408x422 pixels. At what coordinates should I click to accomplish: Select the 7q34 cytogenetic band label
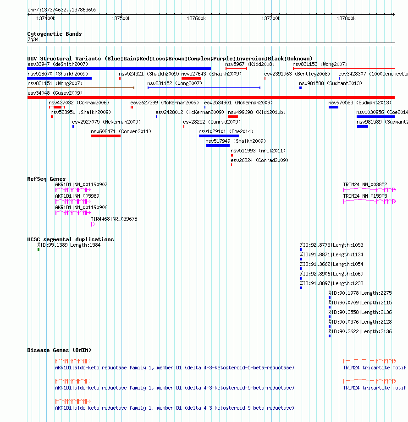[33, 39]
